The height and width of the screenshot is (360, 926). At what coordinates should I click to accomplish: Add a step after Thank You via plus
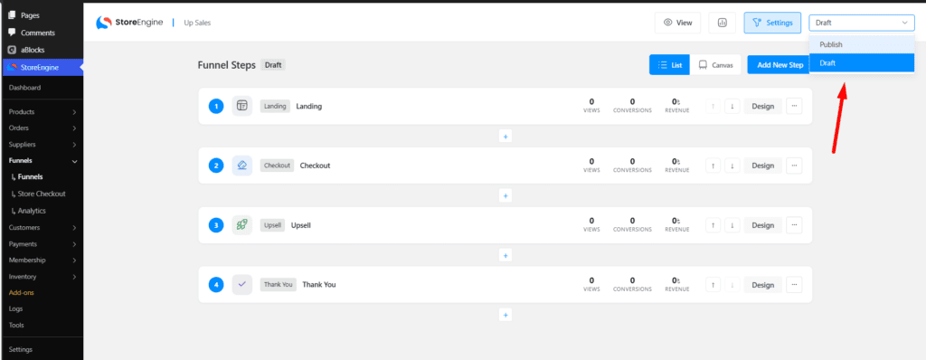coord(506,315)
